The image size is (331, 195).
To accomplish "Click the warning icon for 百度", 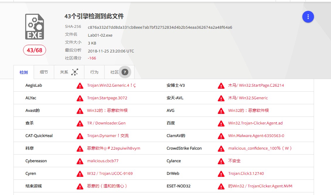I will pyautogui.click(x=221, y=124).
